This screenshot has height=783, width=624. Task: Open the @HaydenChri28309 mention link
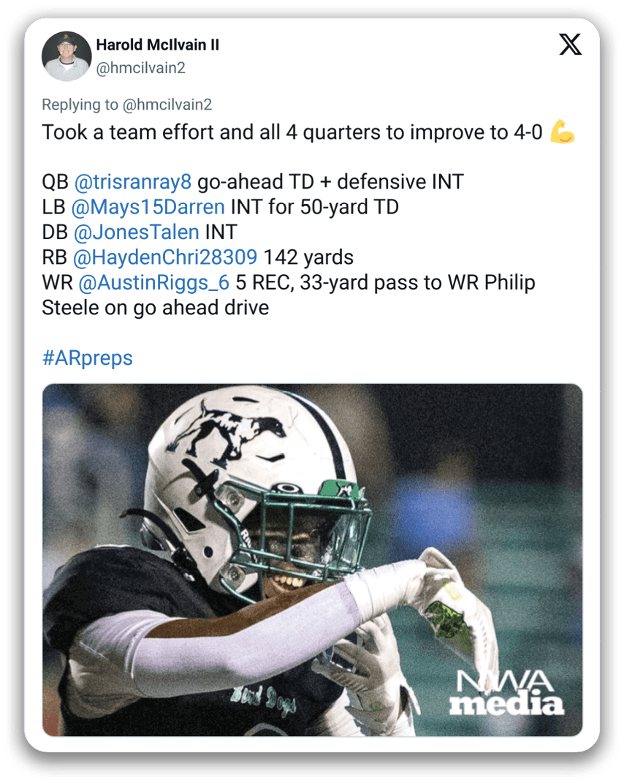(x=164, y=257)
